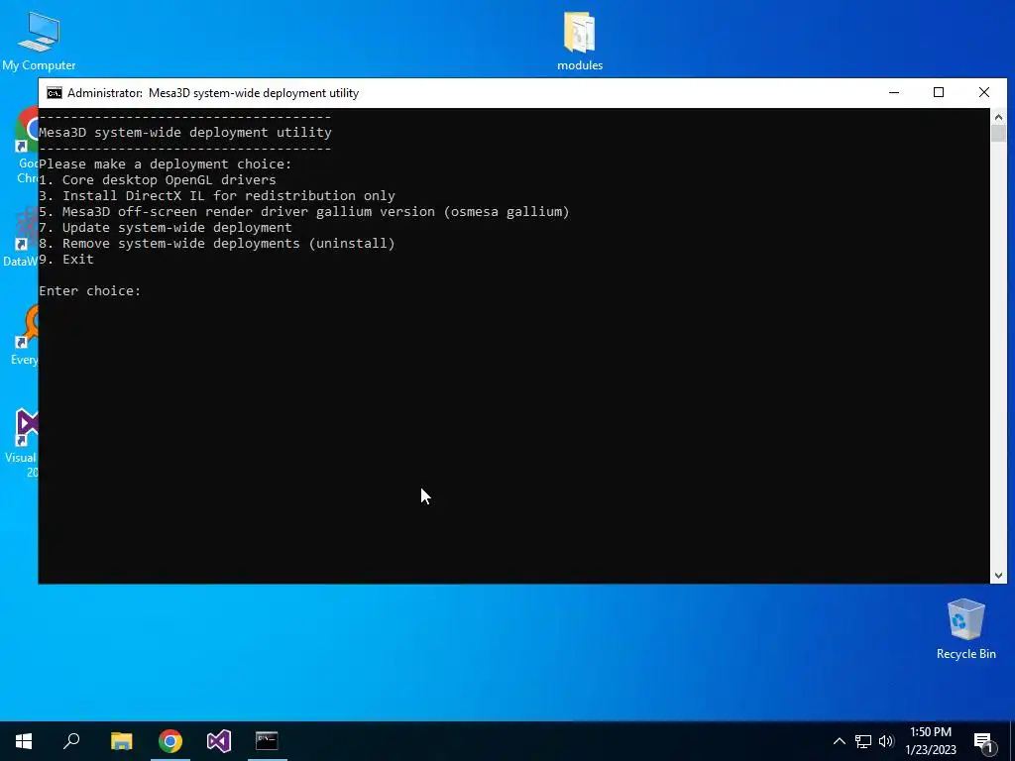Select the command prompt taskbar button
The width and height of the screenshot is (1015, 761).
(267, 741)
